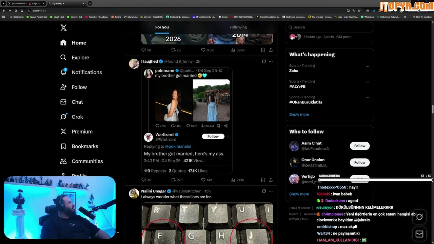This screenshot has height=244, width=434.
Task: Open the Jahrein | Kick bookmark
Action: 75,17
